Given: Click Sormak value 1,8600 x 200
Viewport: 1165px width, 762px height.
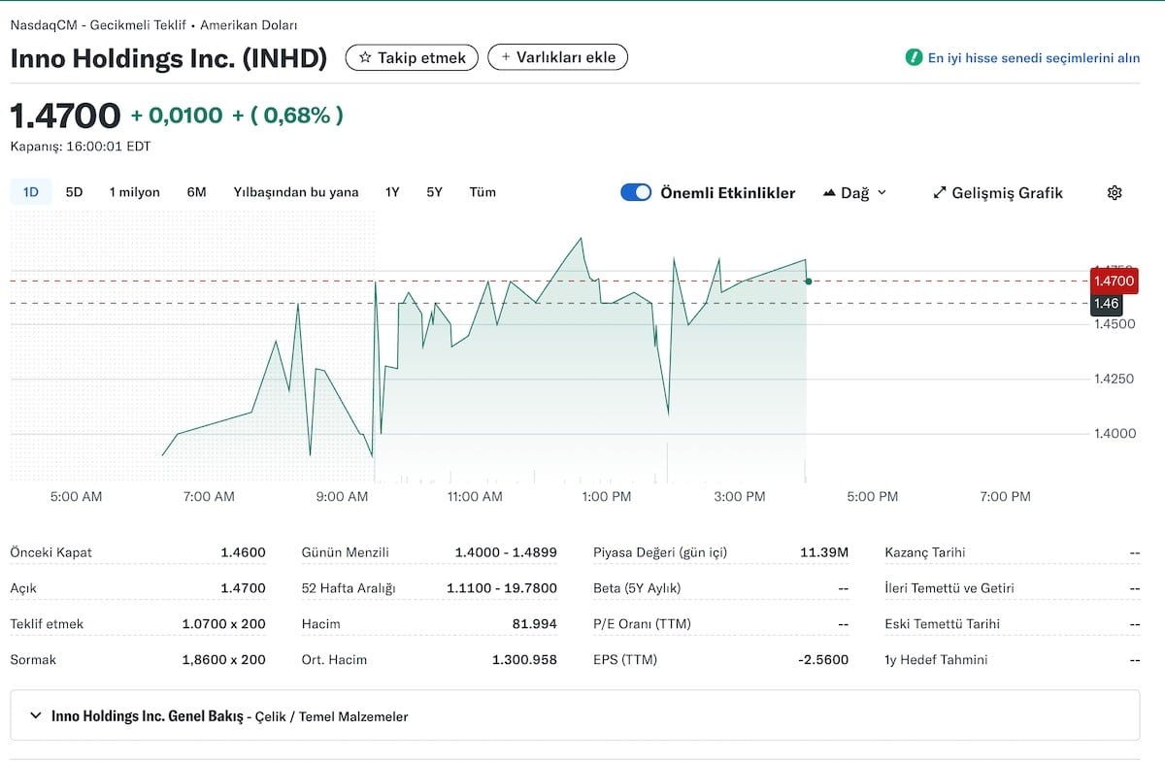Looking at the screenshot, I should click(x=223, y=660).
